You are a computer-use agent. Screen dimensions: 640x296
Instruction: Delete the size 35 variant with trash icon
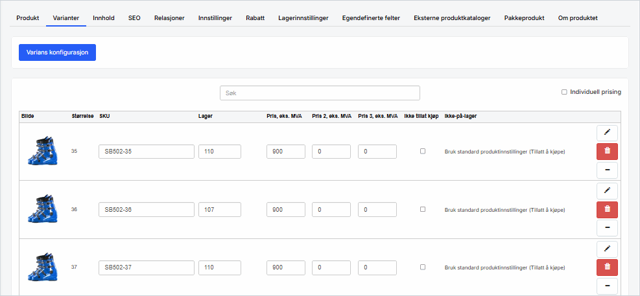[x=607, y=152]
